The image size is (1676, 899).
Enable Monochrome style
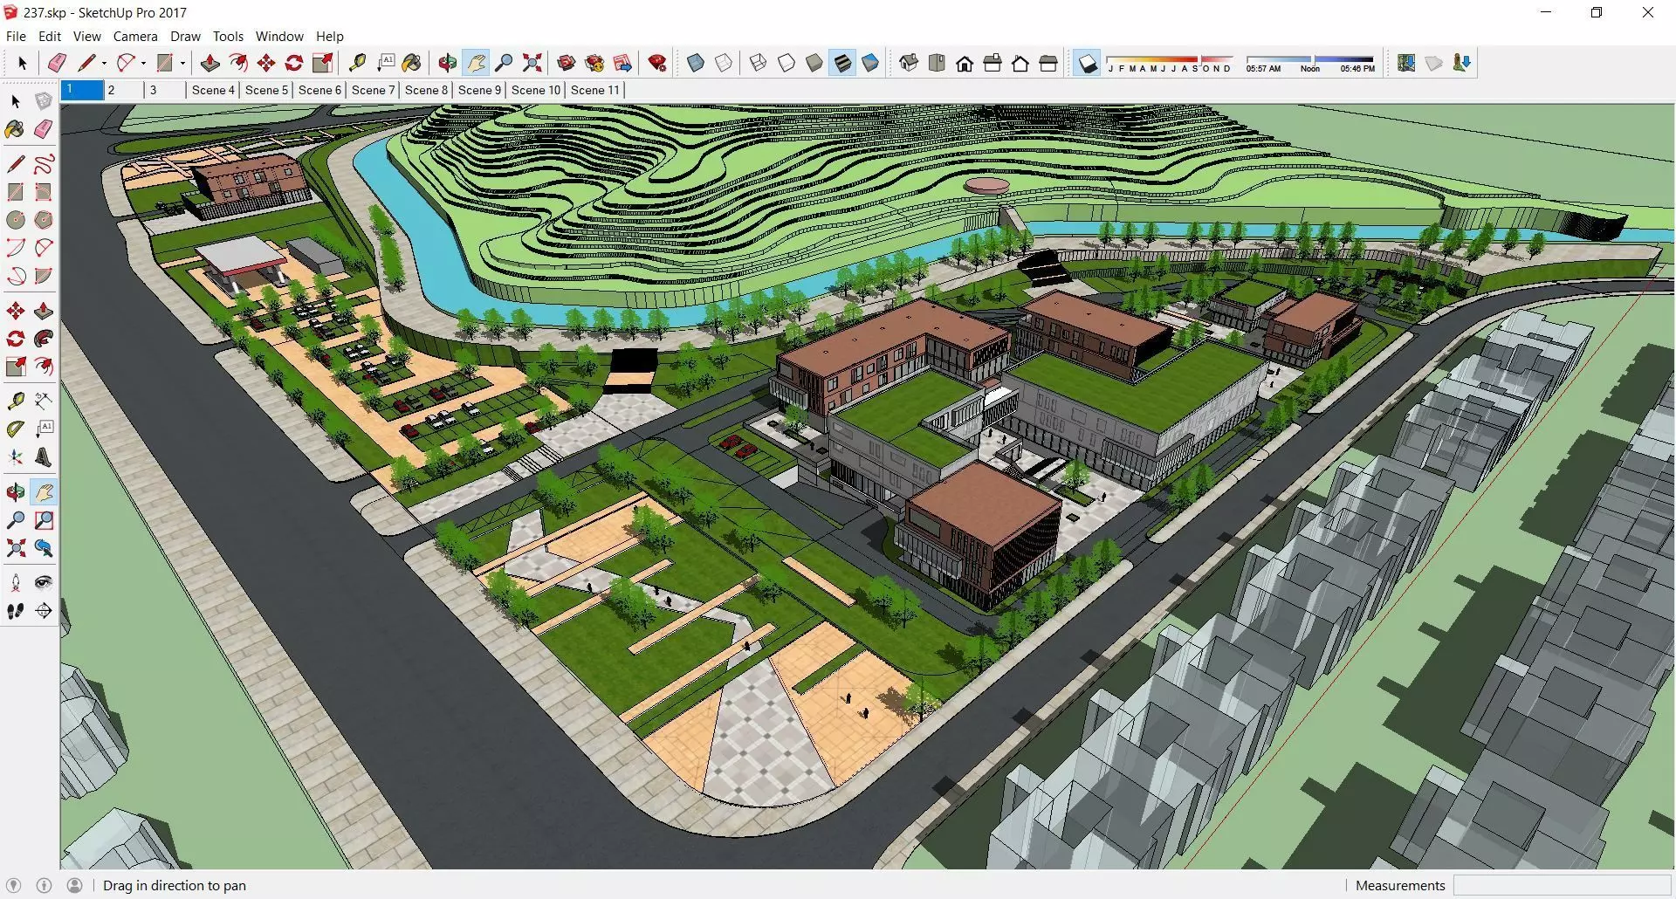point(870,63)
